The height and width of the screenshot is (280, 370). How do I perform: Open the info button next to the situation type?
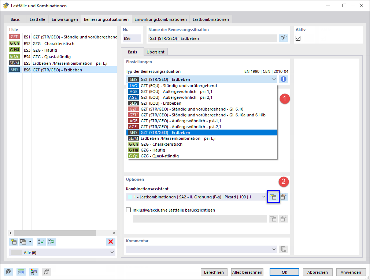pos(284,79)
